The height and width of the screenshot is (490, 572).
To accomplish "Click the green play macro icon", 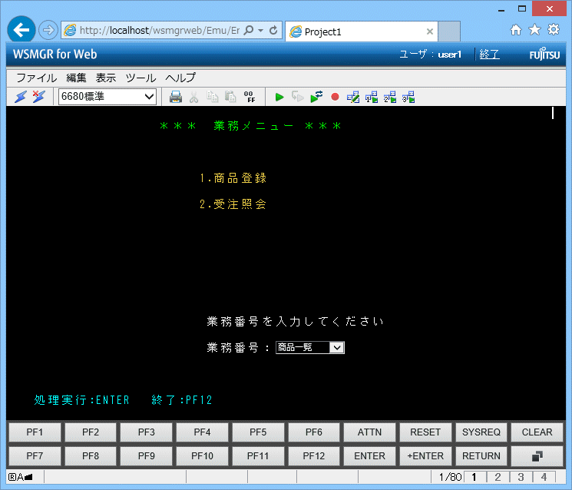I will coord(279,97).
